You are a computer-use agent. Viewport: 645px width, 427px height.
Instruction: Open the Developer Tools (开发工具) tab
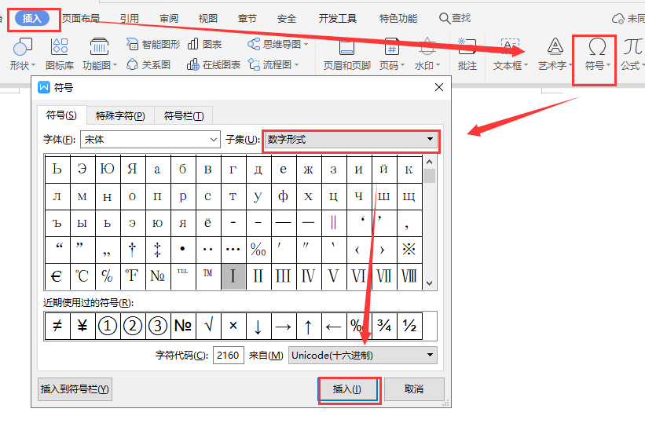coord(337,19)
